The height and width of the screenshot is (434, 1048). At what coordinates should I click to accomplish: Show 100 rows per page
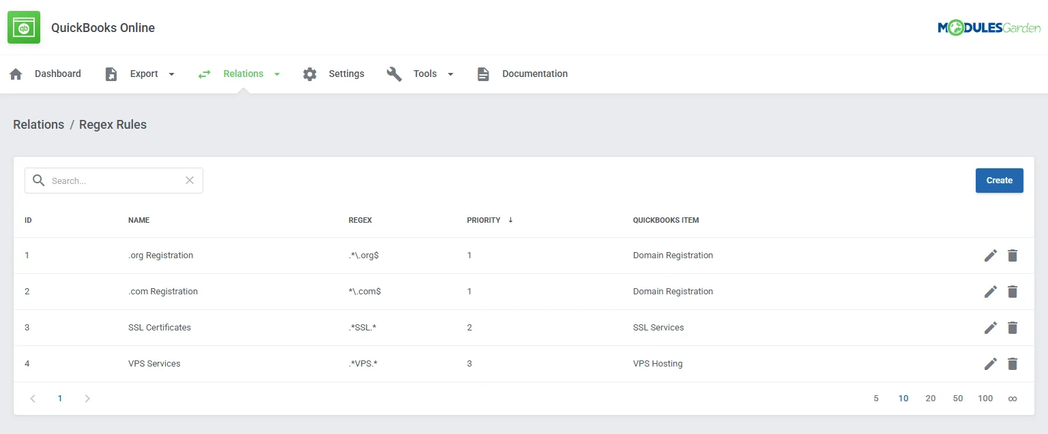[985, 399]
